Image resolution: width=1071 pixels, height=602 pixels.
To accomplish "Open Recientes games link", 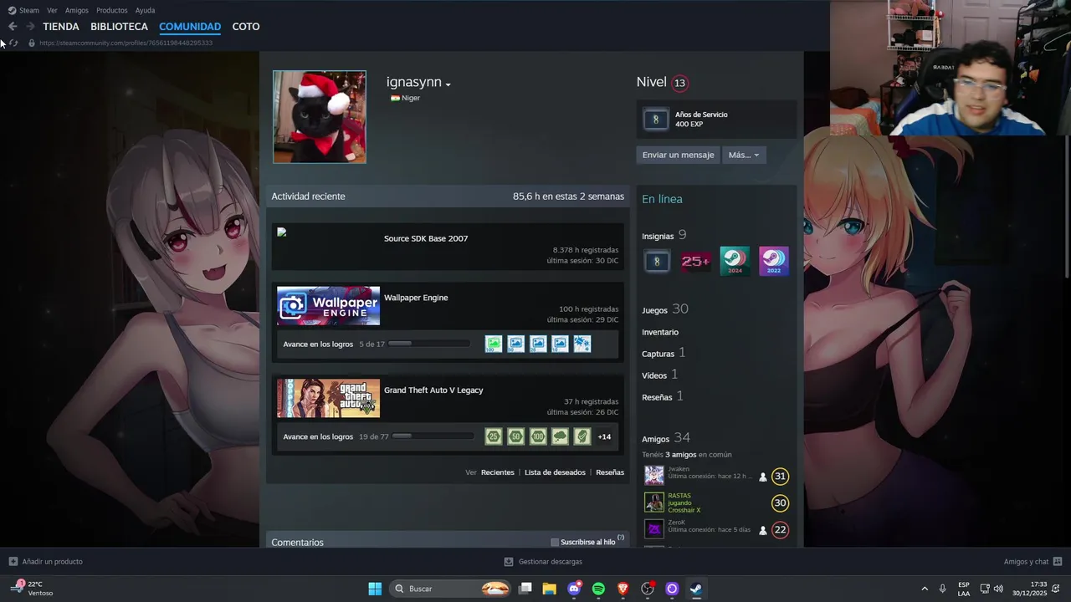I will [498, 472].
